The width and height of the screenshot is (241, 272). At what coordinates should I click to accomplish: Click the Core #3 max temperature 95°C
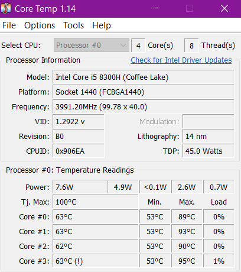187,261
